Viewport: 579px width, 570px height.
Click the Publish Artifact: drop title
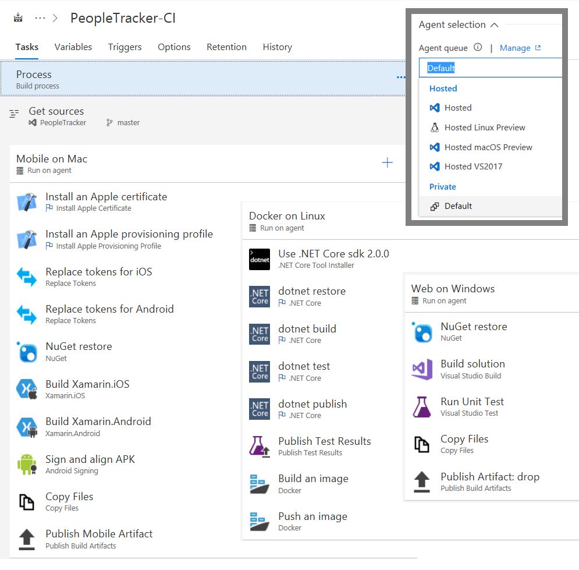point(490,476)
